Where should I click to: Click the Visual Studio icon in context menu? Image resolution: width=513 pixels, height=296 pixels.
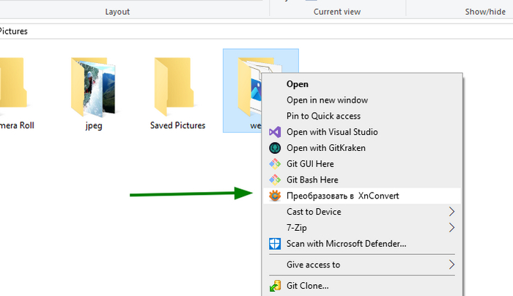[x=275, y=133]
